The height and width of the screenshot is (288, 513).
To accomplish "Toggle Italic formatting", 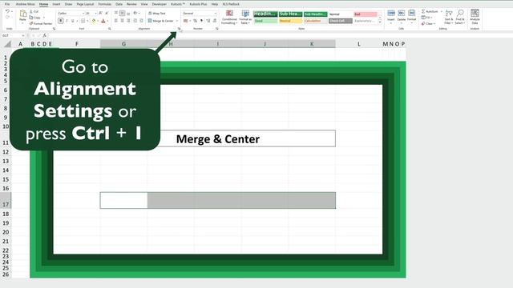I will tap(67, 21).
